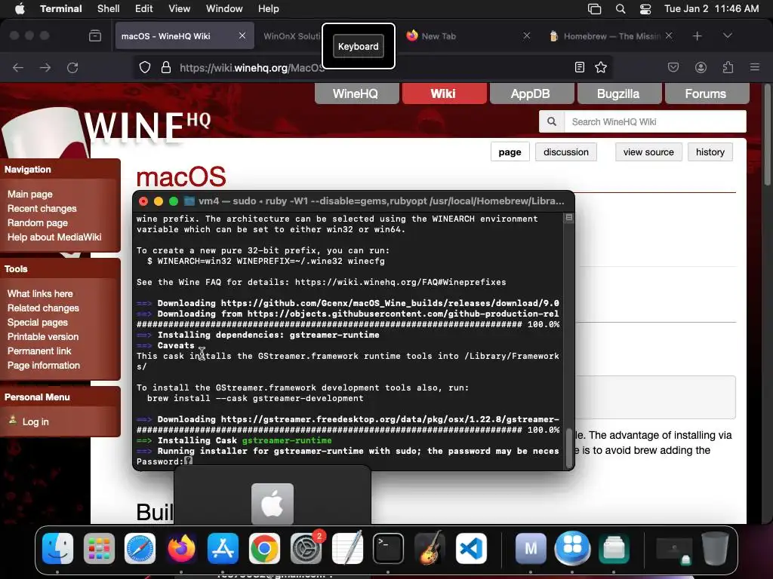Open the Shell menu

(109, 9)
